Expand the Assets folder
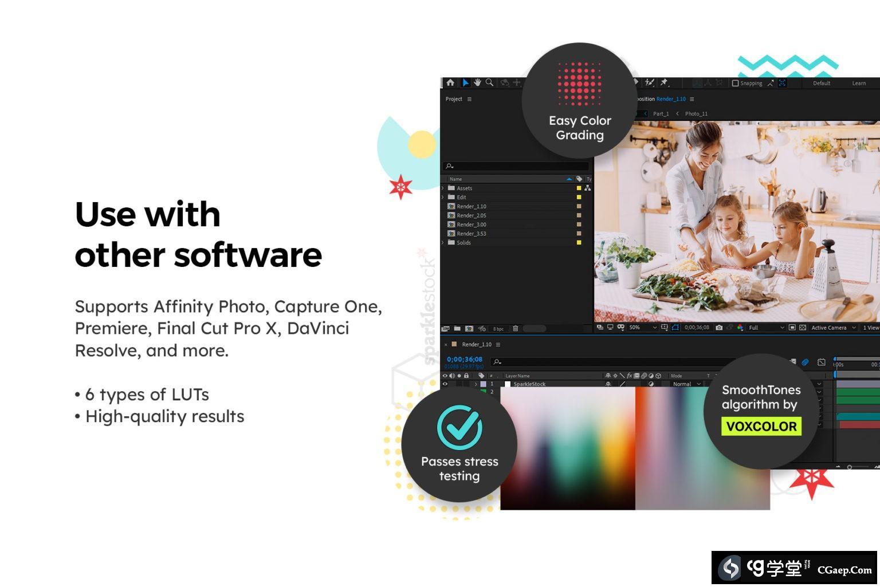The width and height of the screenshot is (880, 587). 443,188
